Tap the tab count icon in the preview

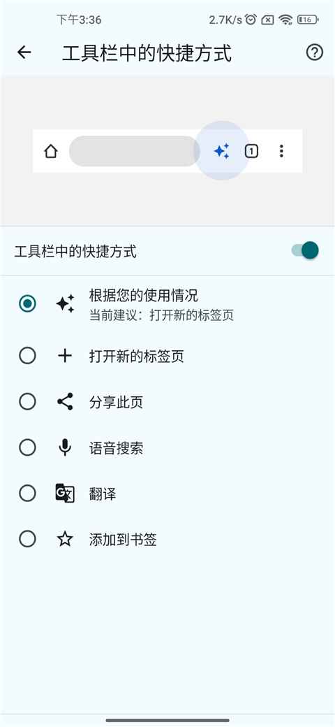pyautogui.click(x=251, y=151)
